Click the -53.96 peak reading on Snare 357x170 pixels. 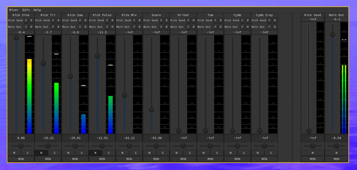coord(156,138)
